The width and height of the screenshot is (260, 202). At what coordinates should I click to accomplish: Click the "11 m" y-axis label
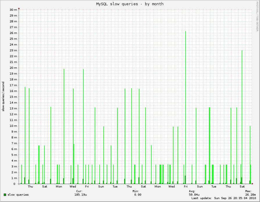click(x=13, y=120)
